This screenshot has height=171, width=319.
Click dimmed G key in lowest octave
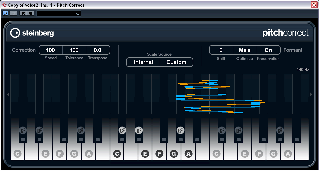click(74, 154)
